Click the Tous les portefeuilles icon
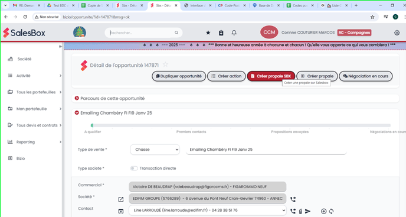 click(10, 92)
